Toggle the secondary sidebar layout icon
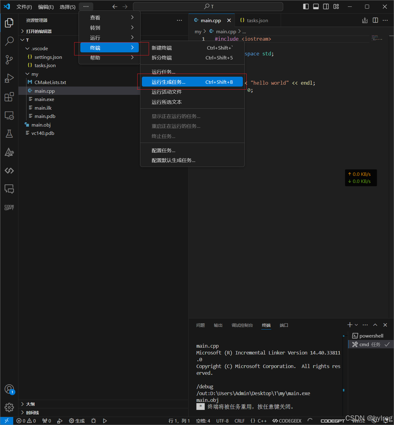394x425 pixels. (326, 6)
